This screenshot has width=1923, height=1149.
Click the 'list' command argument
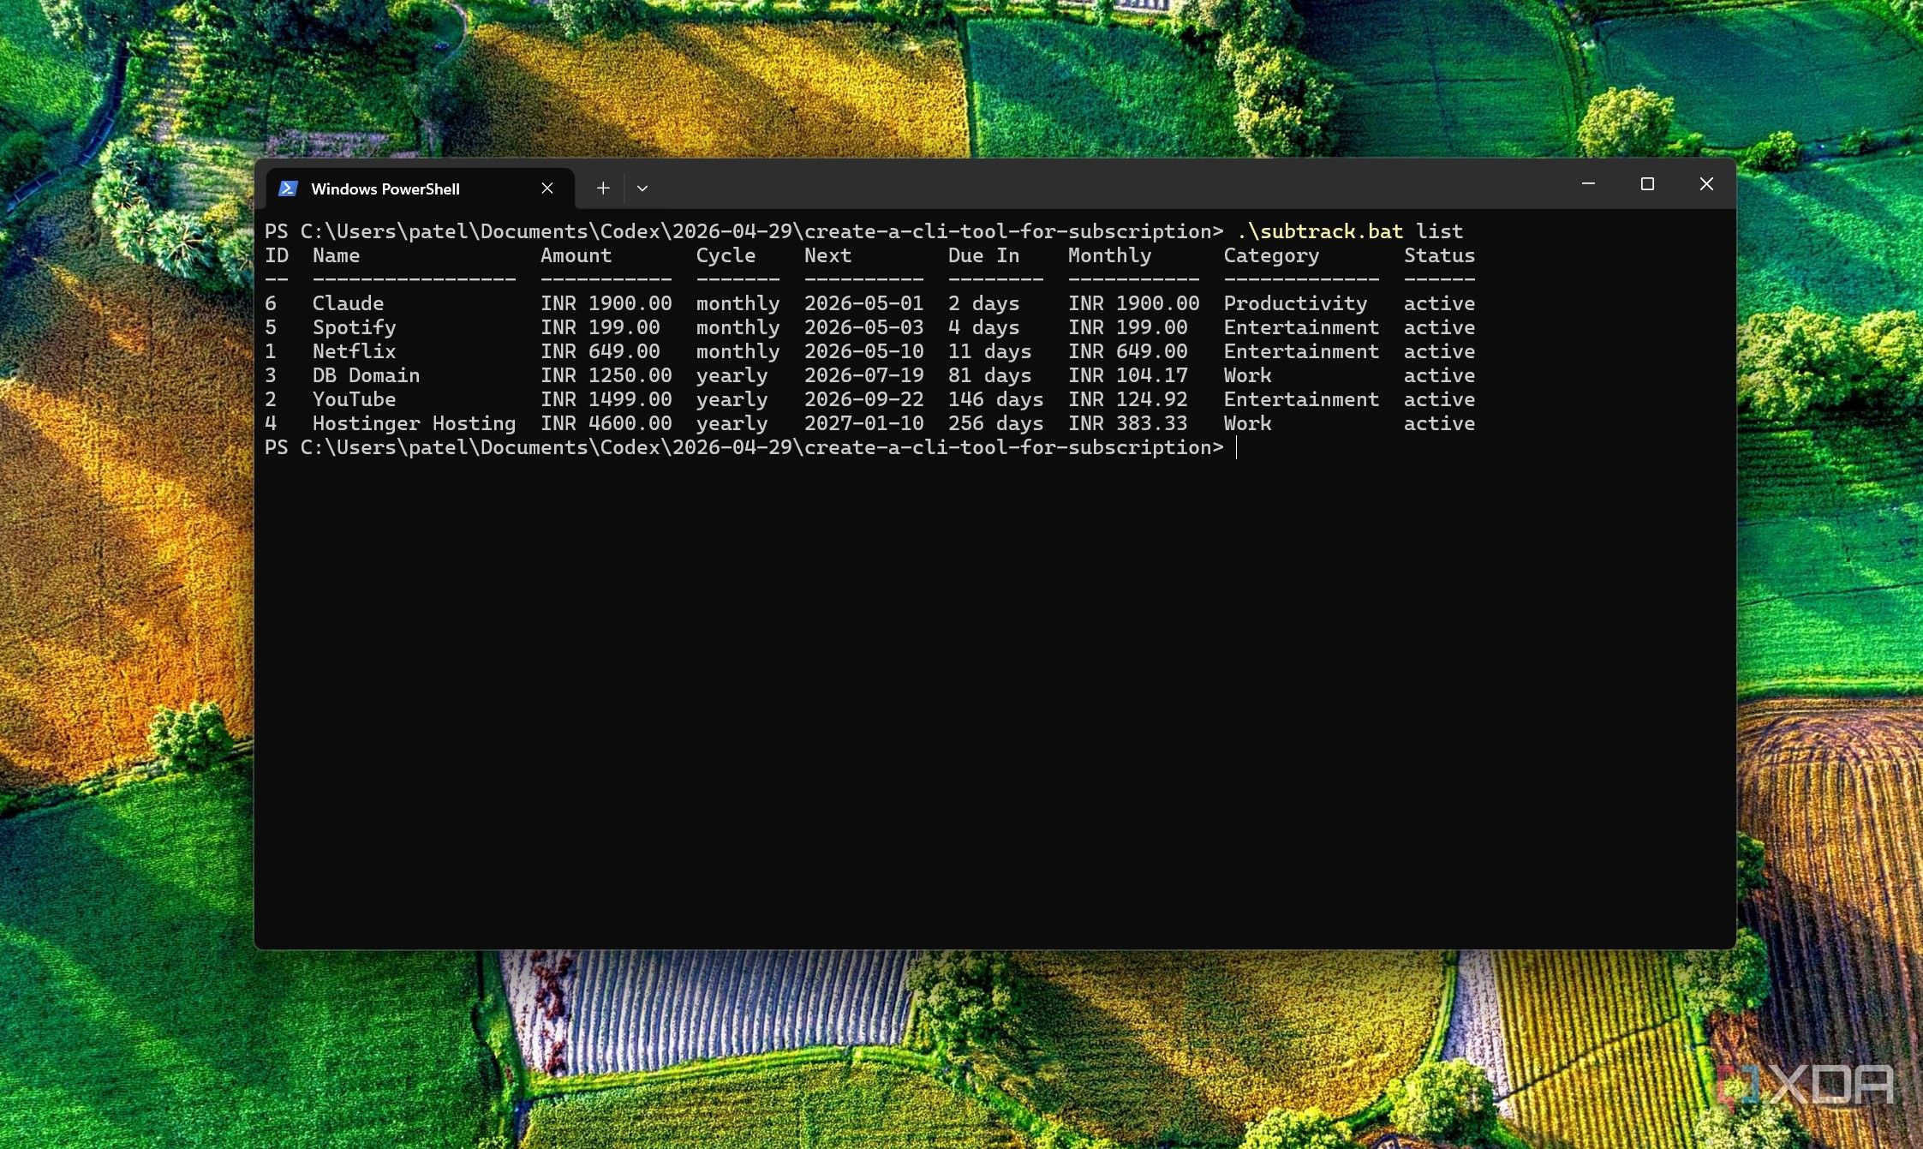(1439, 231)
